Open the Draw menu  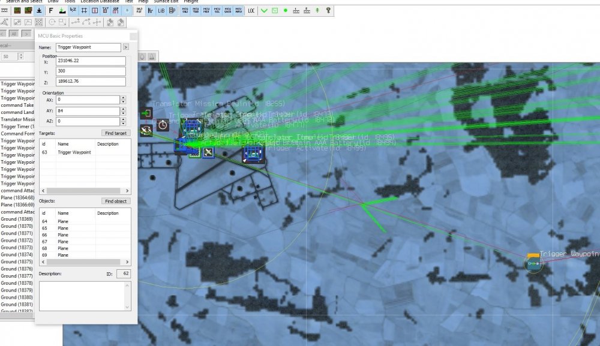pos(53,2)
